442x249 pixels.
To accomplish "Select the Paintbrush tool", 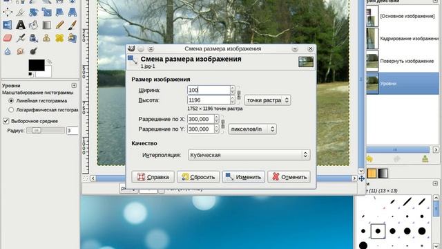I will pos(73,25).
